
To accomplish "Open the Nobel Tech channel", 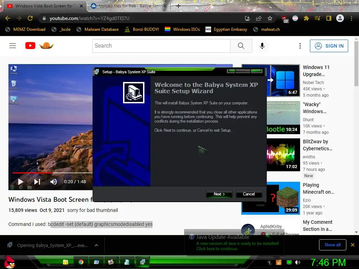I will [x=313, y=83].
